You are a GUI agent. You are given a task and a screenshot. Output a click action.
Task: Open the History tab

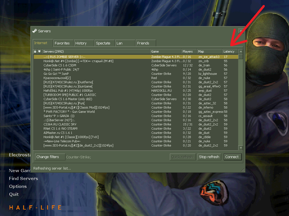84,43
